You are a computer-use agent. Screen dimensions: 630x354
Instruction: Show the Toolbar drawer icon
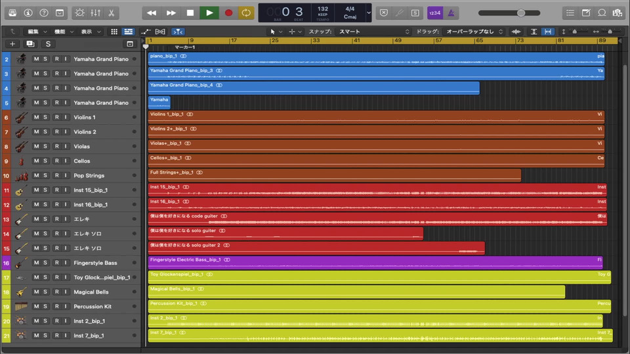[60, 13]
